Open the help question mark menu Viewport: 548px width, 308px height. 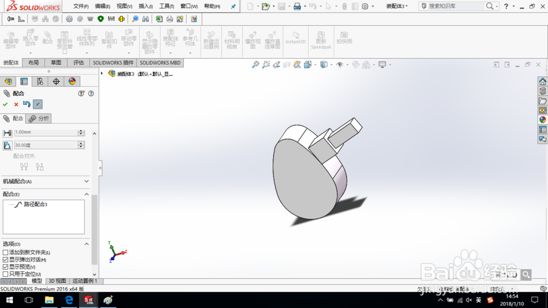click(x=506, y=6)
